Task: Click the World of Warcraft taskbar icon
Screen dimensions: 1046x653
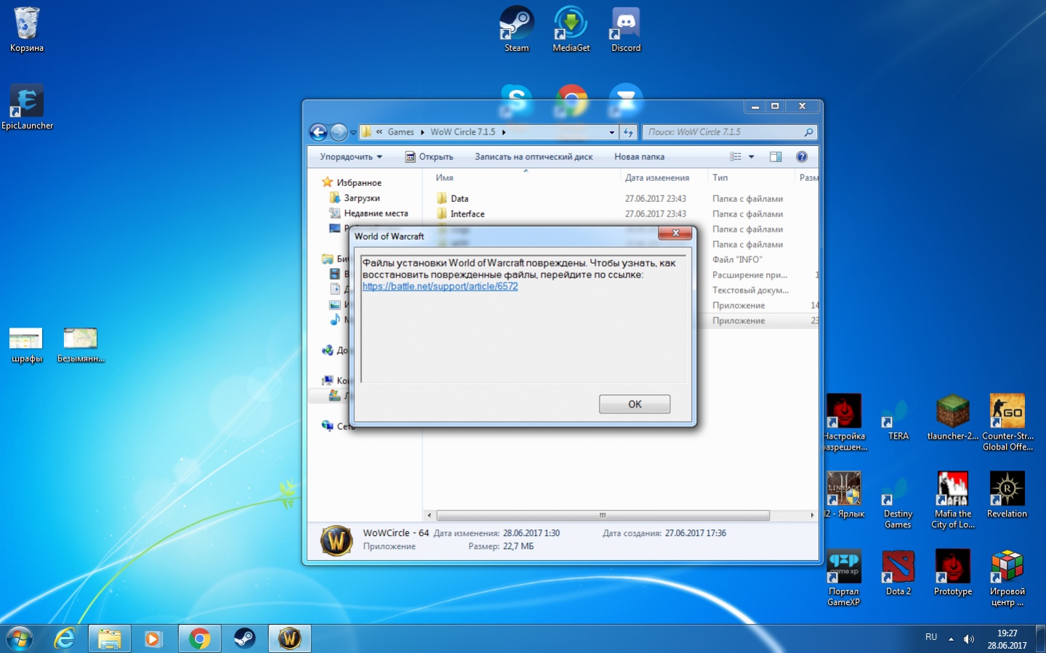Action: (x=289, y=638)
